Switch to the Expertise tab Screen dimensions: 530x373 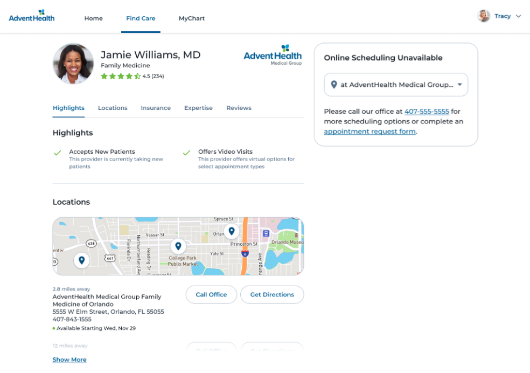tap(198, 108)
